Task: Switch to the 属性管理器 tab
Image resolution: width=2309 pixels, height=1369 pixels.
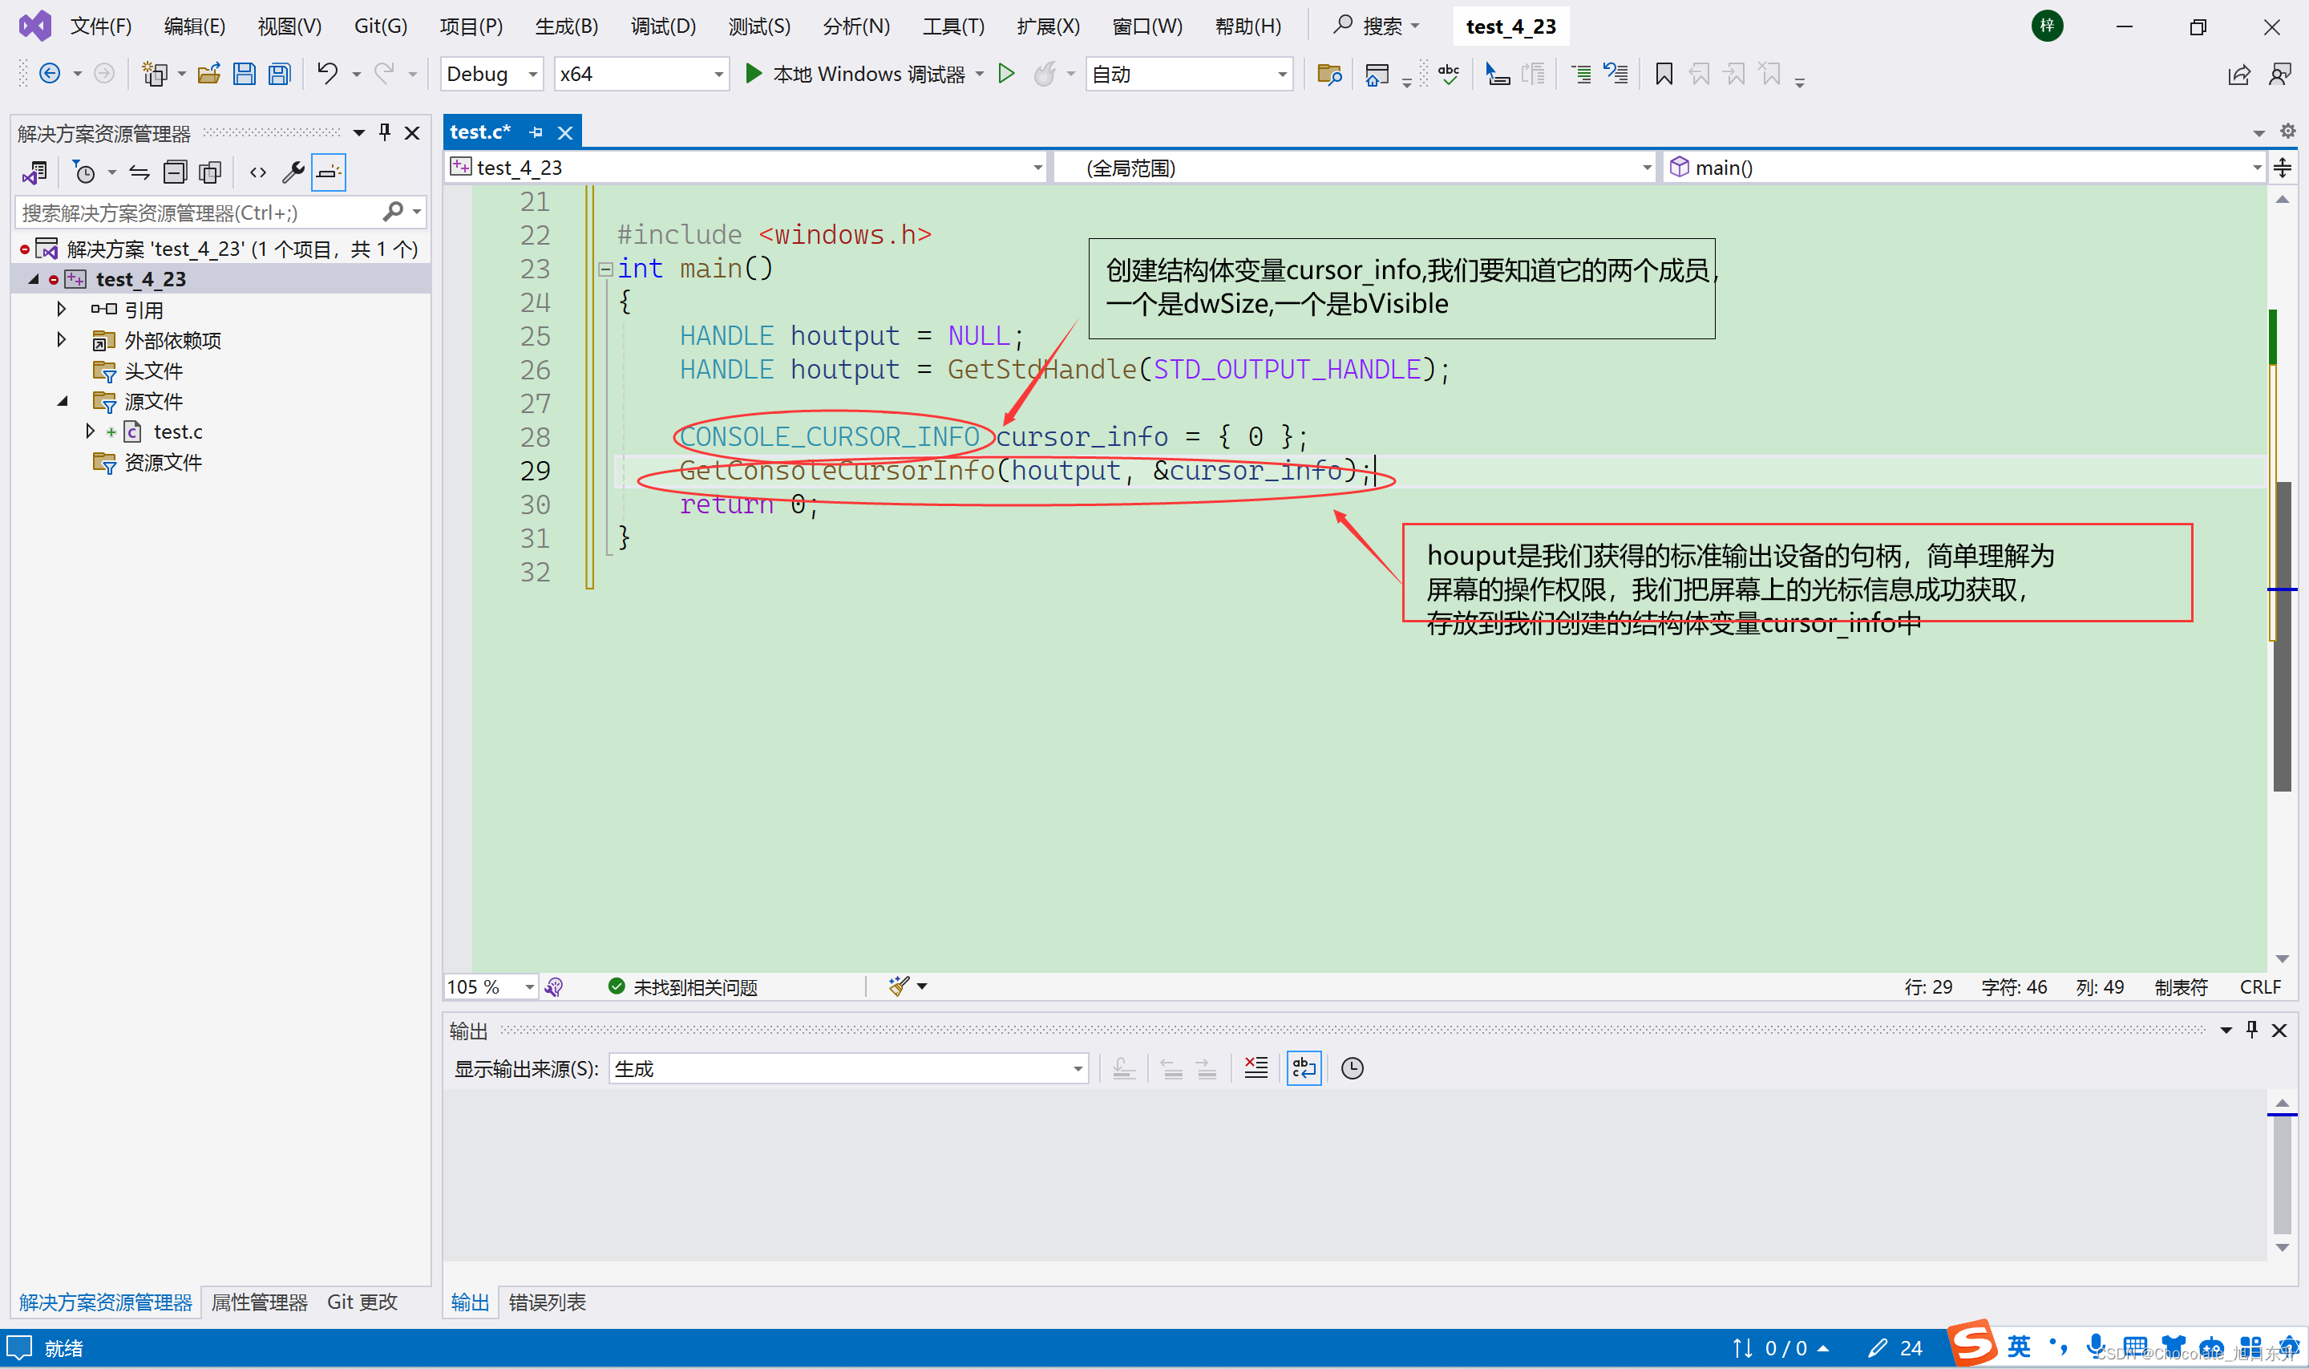Action: pos(259,1302)
